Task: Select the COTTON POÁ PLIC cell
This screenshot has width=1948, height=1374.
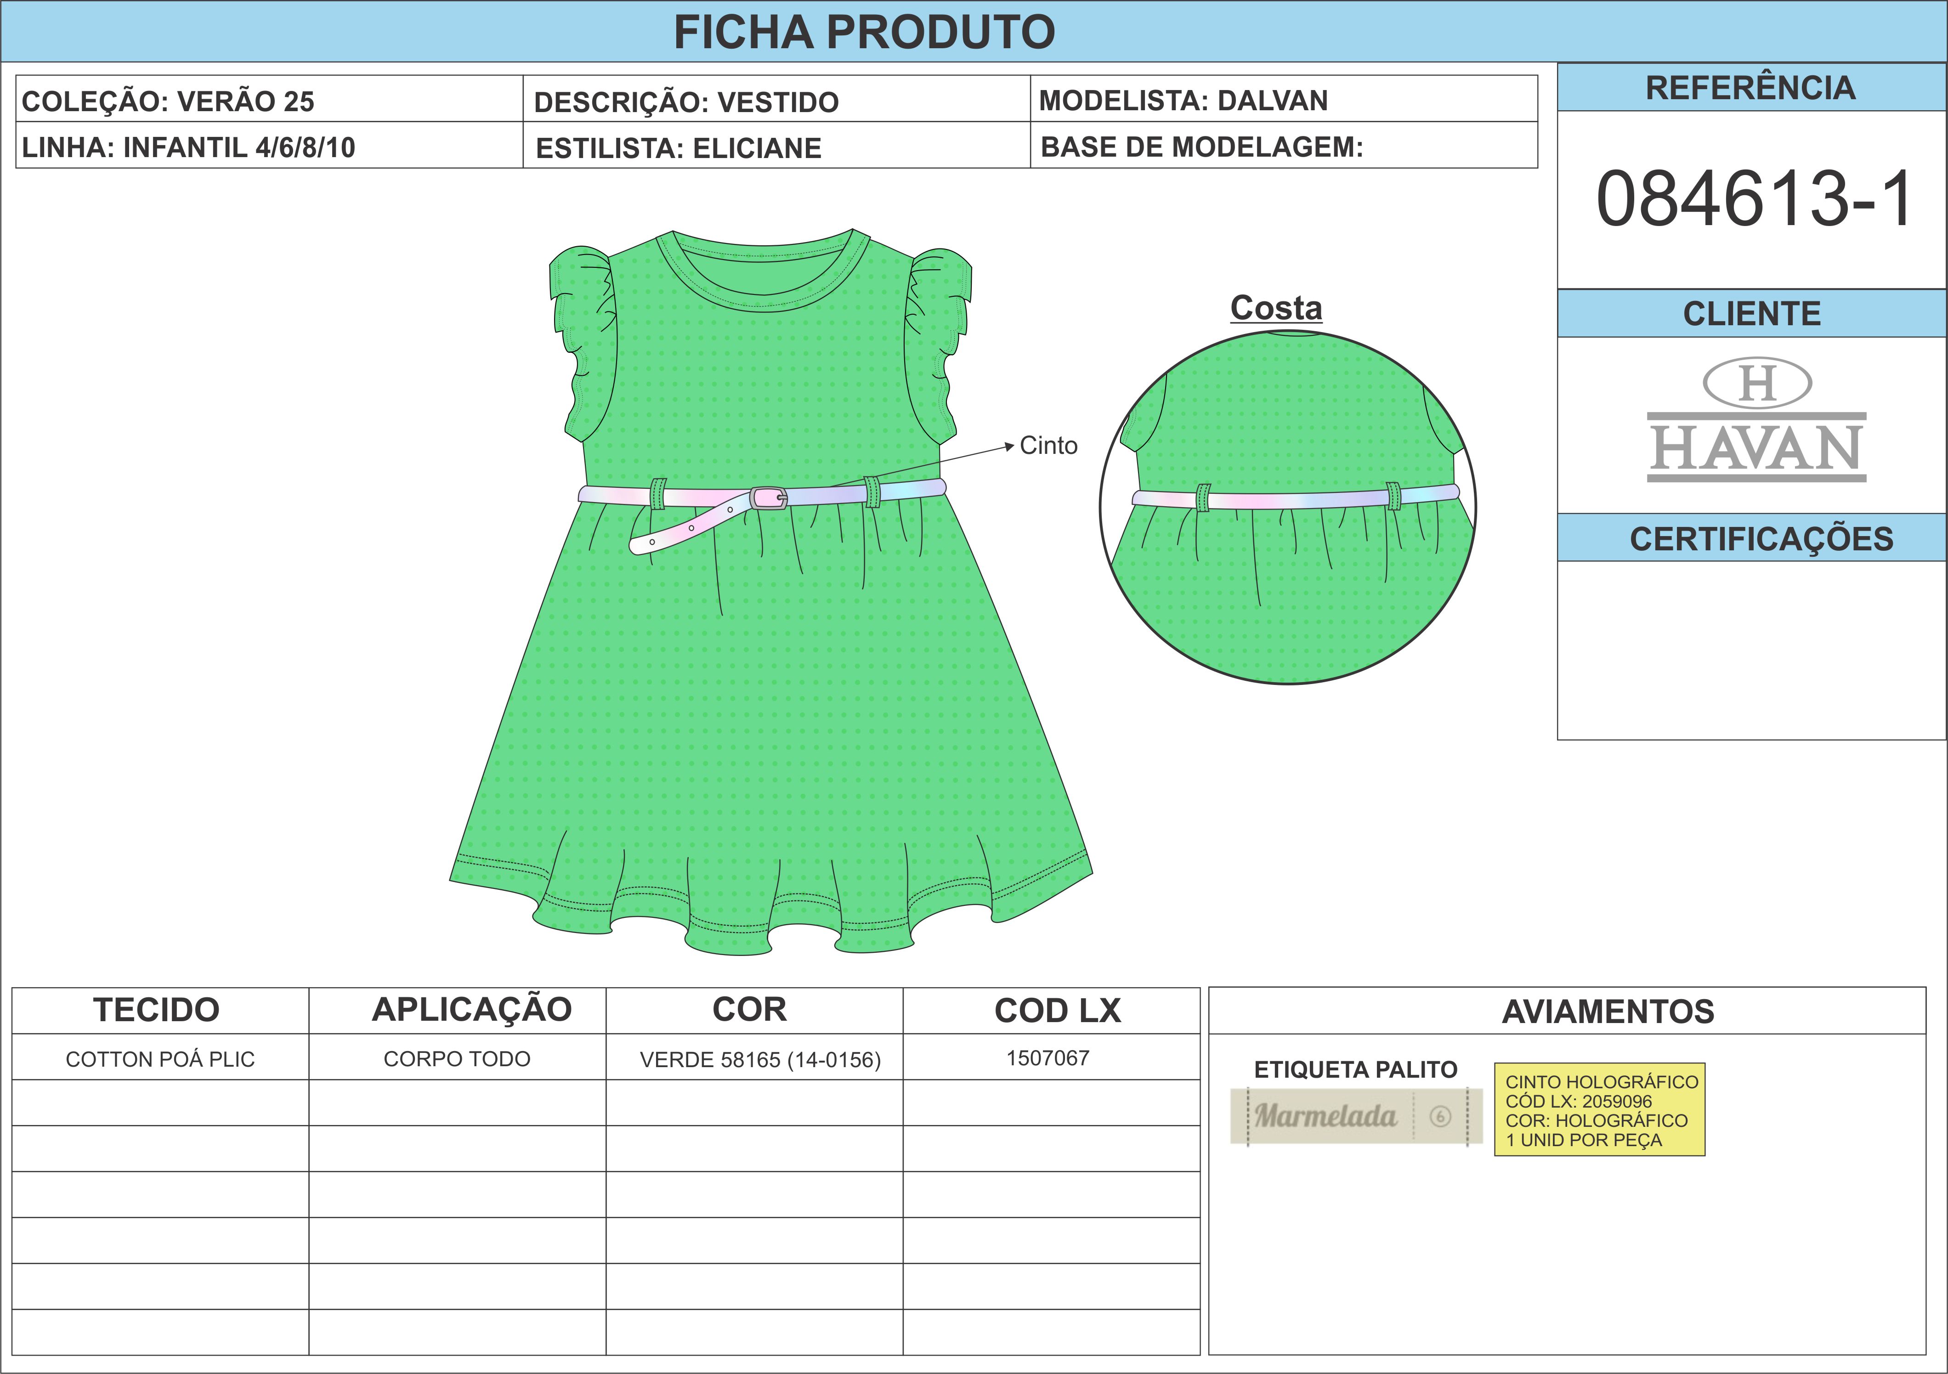Action: tap(160, 1058)
